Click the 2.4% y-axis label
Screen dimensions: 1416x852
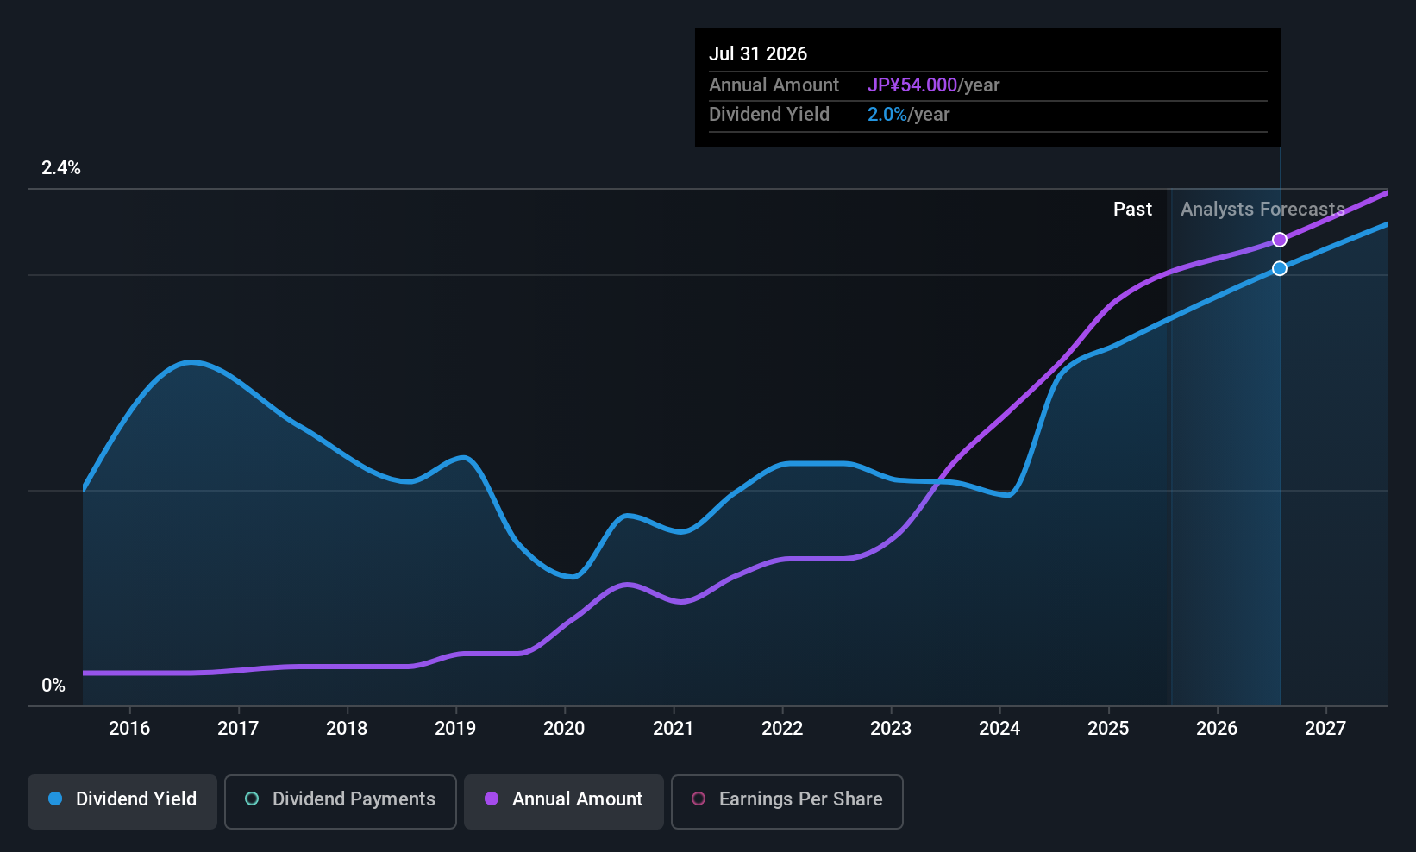[x=61, y=167]
